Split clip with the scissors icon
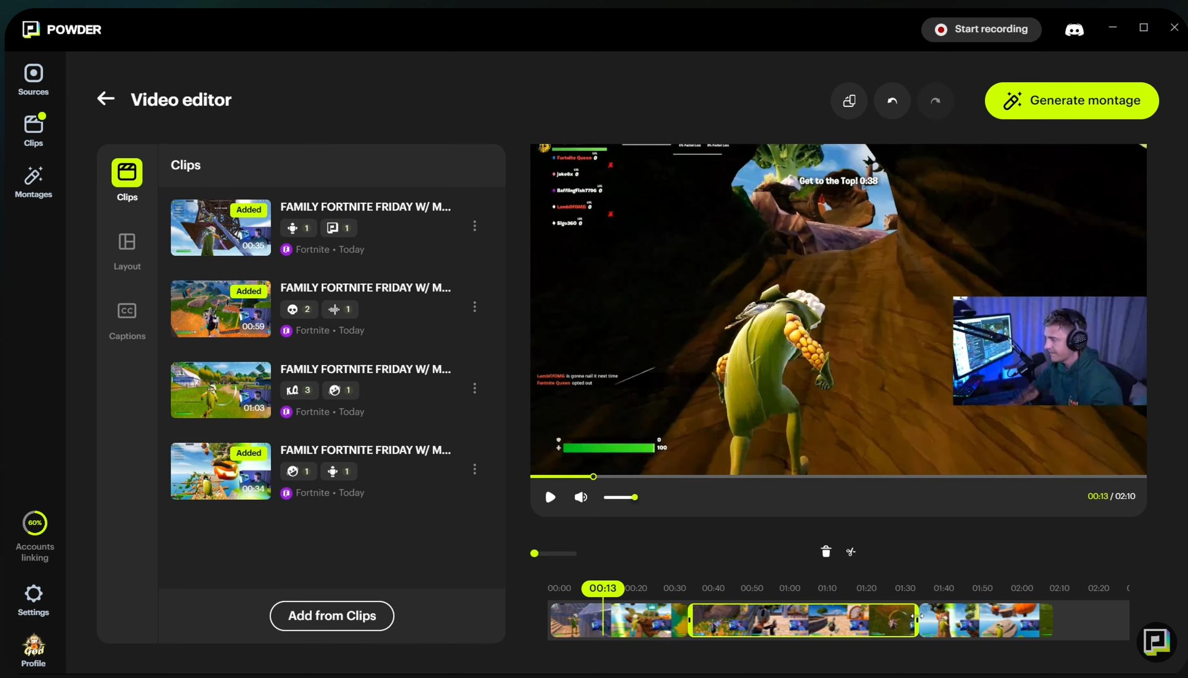Screen dimensions: 1188x678 [x=850, y=551]
